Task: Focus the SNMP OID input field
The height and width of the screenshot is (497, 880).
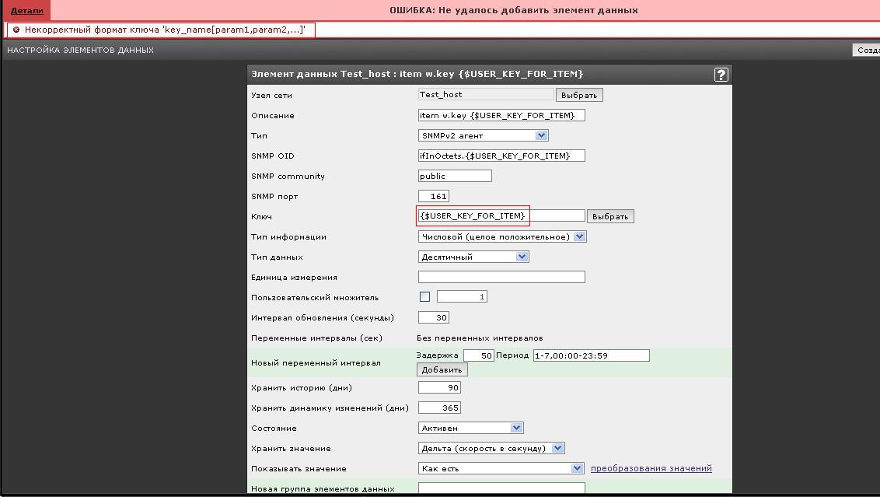Action: coord(501,156)
